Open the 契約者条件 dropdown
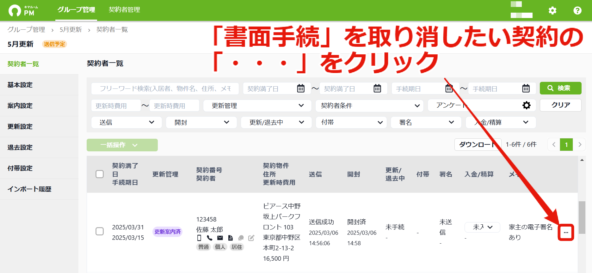592x273 pixels. click(369, 106)
